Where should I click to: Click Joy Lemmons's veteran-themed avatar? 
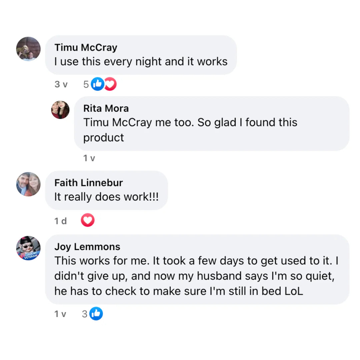(x=28, y=248)
